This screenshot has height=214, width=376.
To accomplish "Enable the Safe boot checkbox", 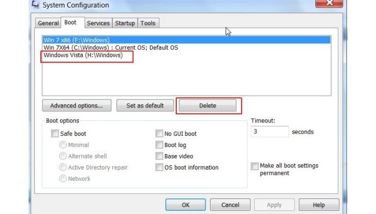I will click(55, 133).
